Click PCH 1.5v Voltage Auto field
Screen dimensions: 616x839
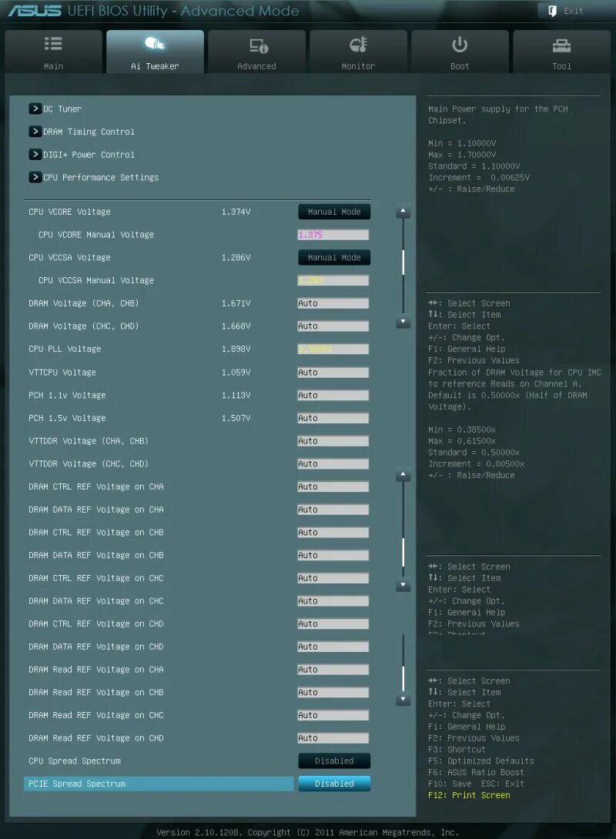[333, 418]
